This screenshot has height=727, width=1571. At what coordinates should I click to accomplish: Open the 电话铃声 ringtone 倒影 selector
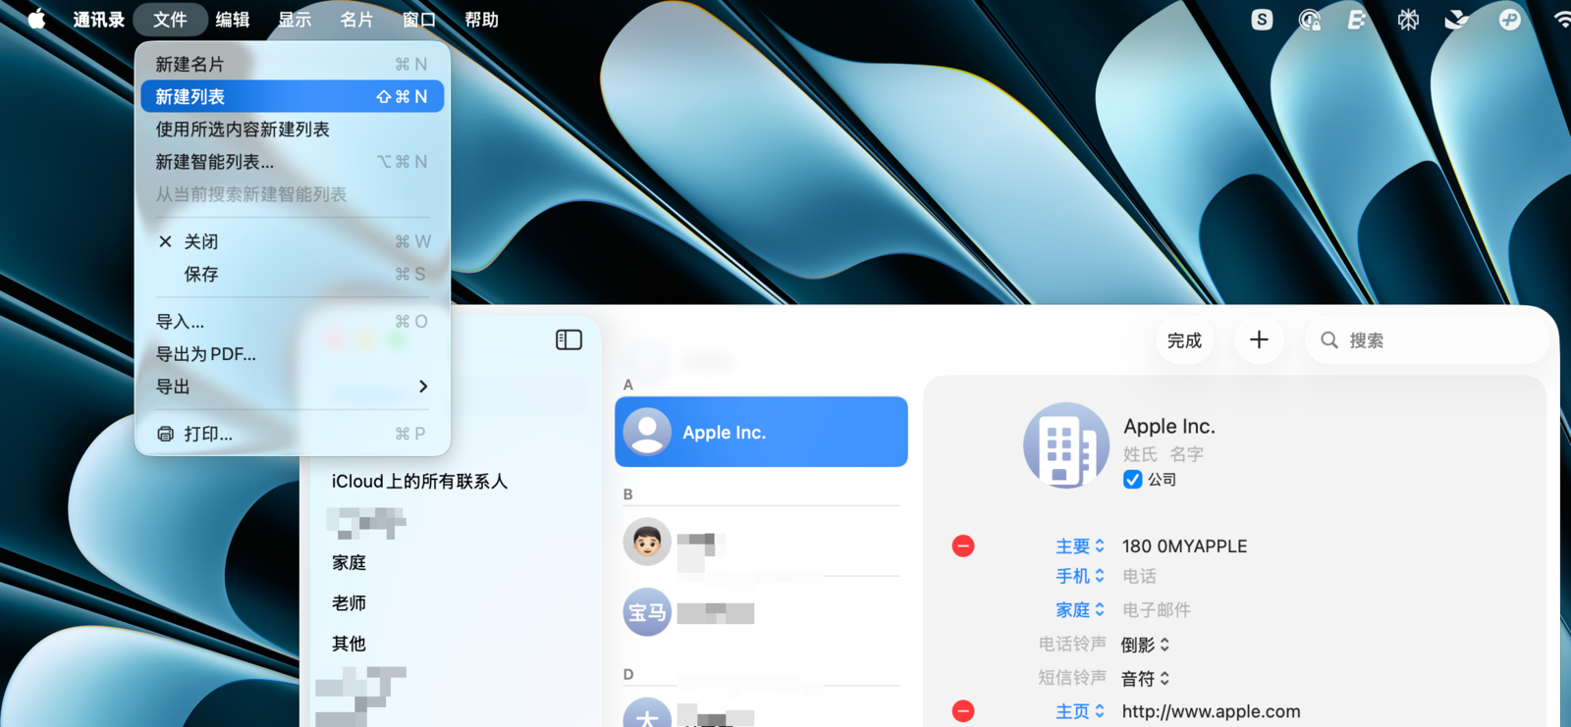click(1146, 645)
